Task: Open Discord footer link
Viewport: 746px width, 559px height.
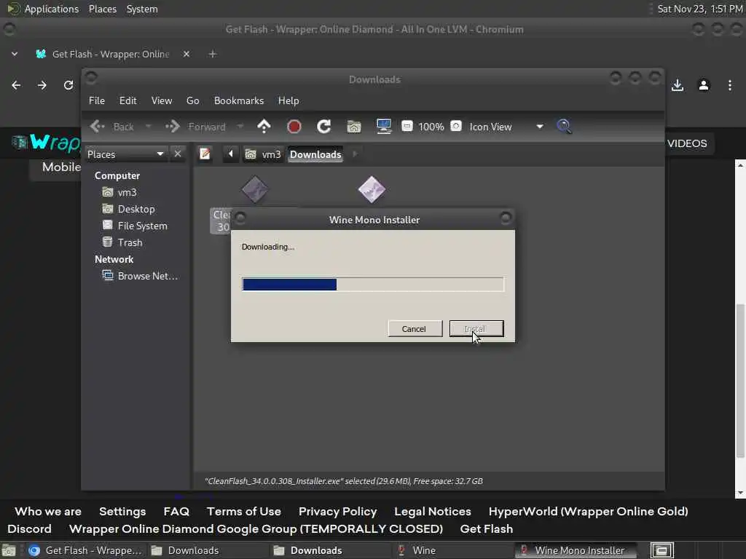Action: click(29, 528)
